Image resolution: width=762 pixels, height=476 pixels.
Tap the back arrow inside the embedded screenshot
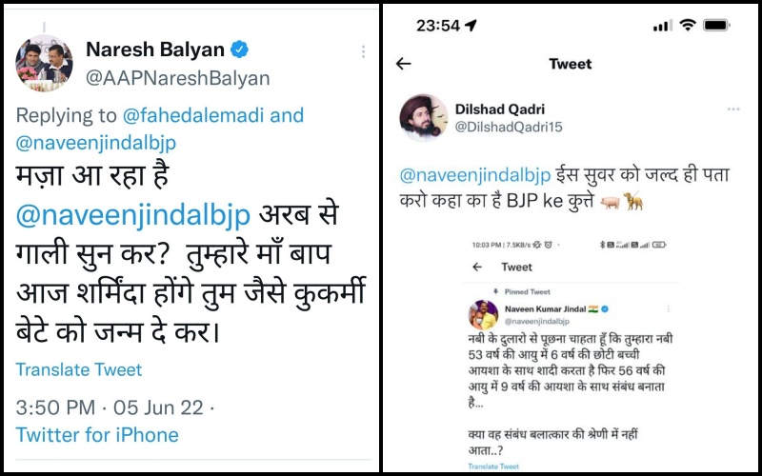[x=477, y=267]
